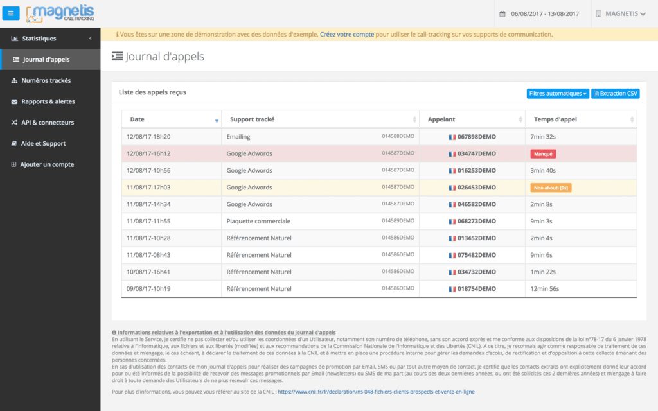
Task: Follow the Créez votre compte link
Action: point(346,35)
